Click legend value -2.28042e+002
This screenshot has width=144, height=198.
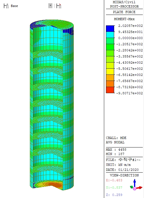tap(130, 50)
